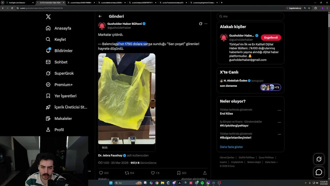Go to Keşfet in the sidebar
Image resolution: width=330 pixels, height=186 pixels.
(56, 40)
